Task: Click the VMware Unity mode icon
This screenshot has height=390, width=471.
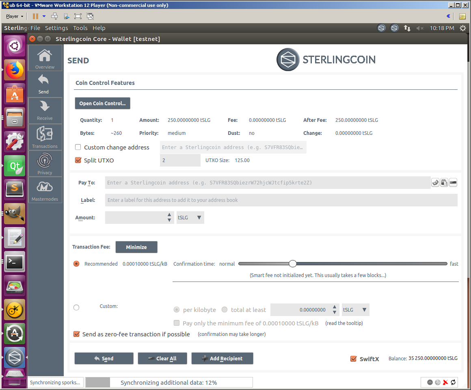Action: tap(90, 16)
